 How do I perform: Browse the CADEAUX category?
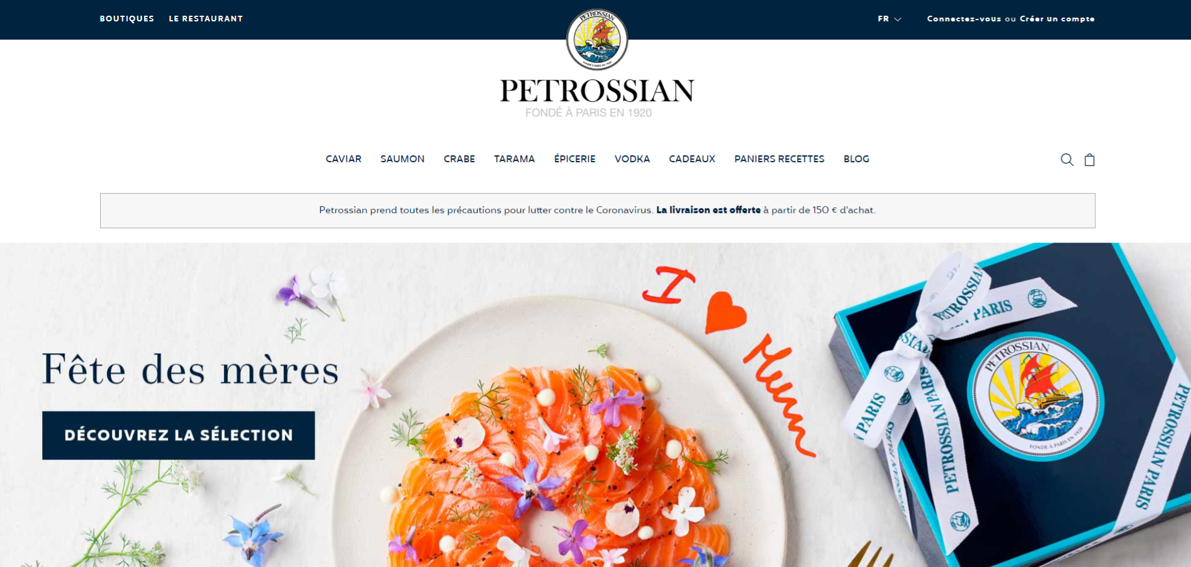pos(692,159)
